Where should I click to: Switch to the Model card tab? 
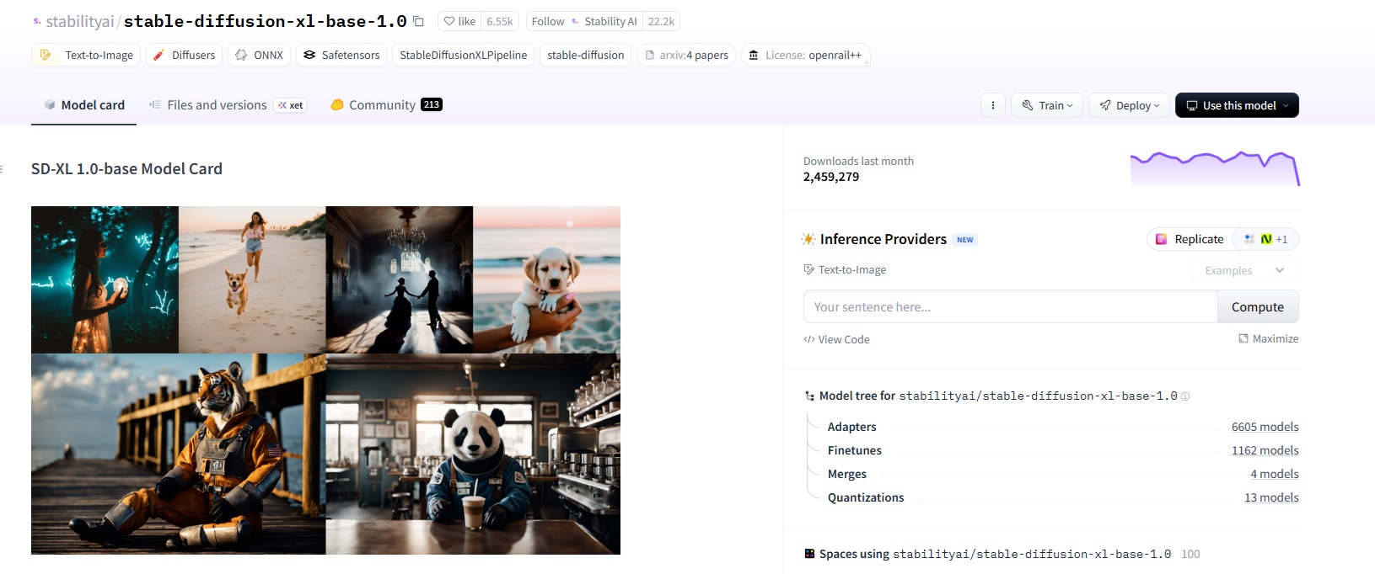pyautogui.click(x=84, y=105)
